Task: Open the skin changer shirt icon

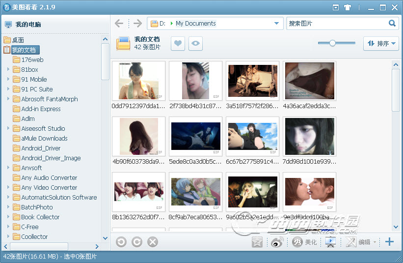Action: pyautogui.click(x=348, y=7)
